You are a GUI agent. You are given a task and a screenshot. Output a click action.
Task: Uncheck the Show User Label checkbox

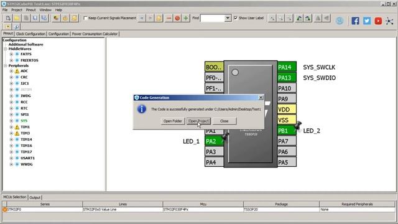(x=236, y=18)
